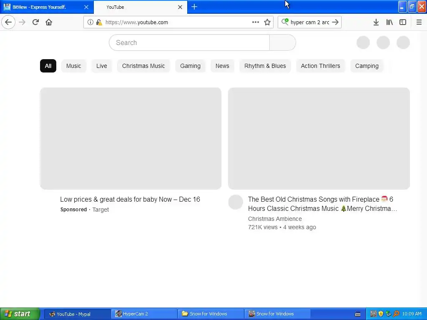Choose the Christmas Music chip
Screen dimensions: 427x320
click(x=143, y=66)
